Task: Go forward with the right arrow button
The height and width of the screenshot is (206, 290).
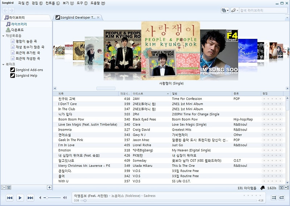Action: click(x=11, y=11)
